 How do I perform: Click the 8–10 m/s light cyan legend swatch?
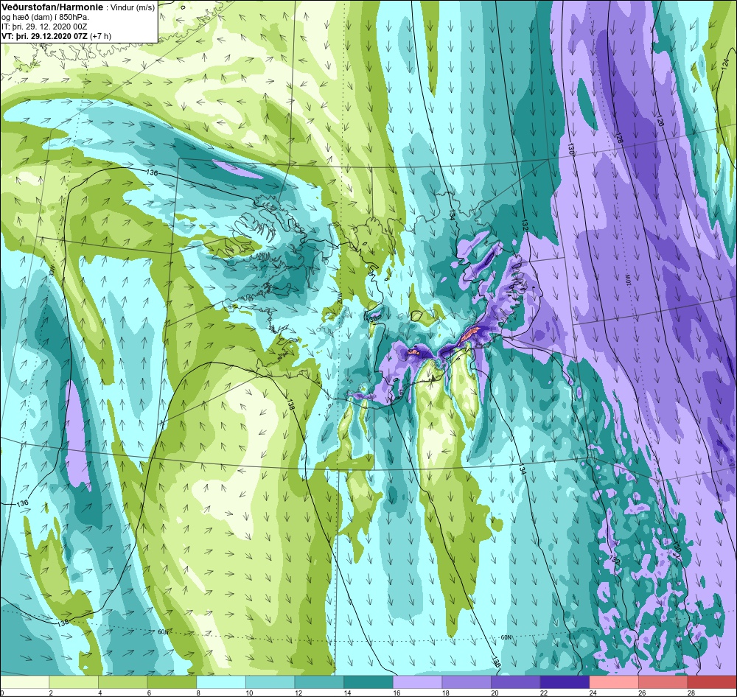pyautogui.click(x=221, y=682)
